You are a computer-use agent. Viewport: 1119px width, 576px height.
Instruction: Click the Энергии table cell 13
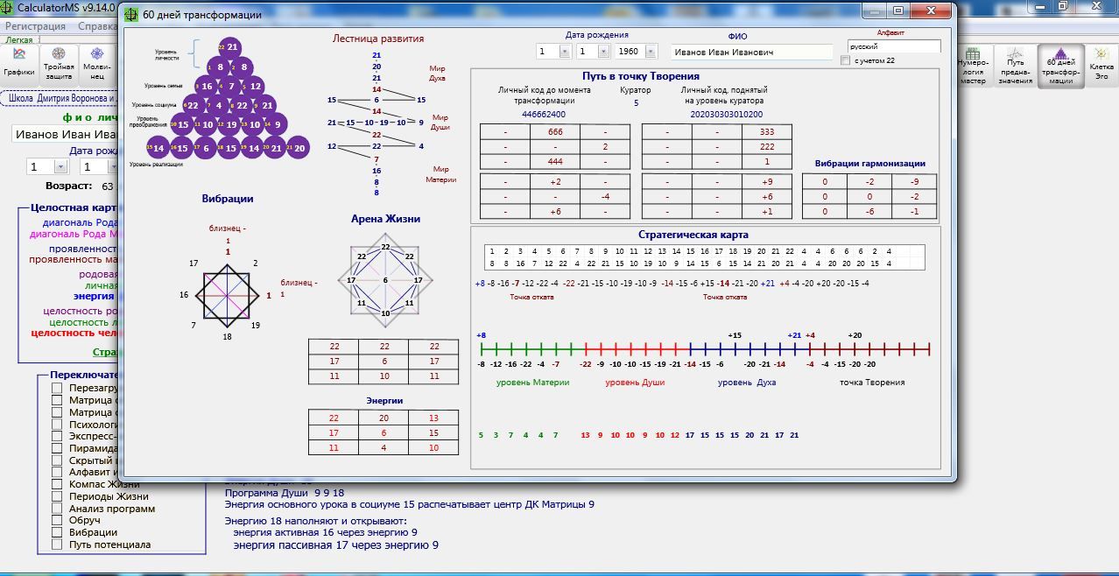(x=433, y=418)
